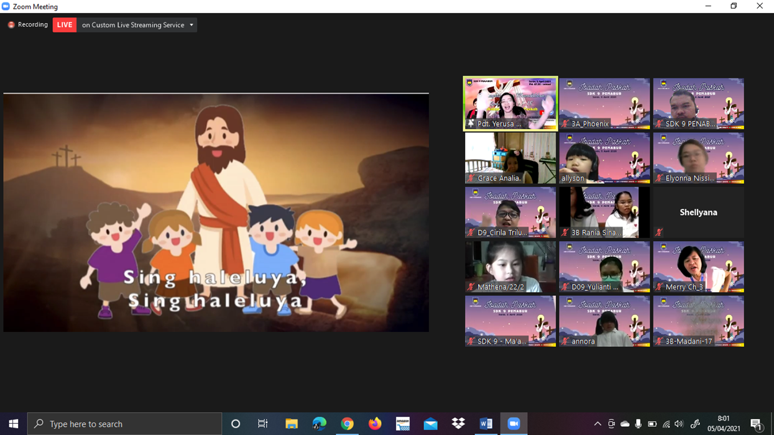Select the Shellyana participant tile
The width and height of the screenshot is (774, 435).
point(698,213)
